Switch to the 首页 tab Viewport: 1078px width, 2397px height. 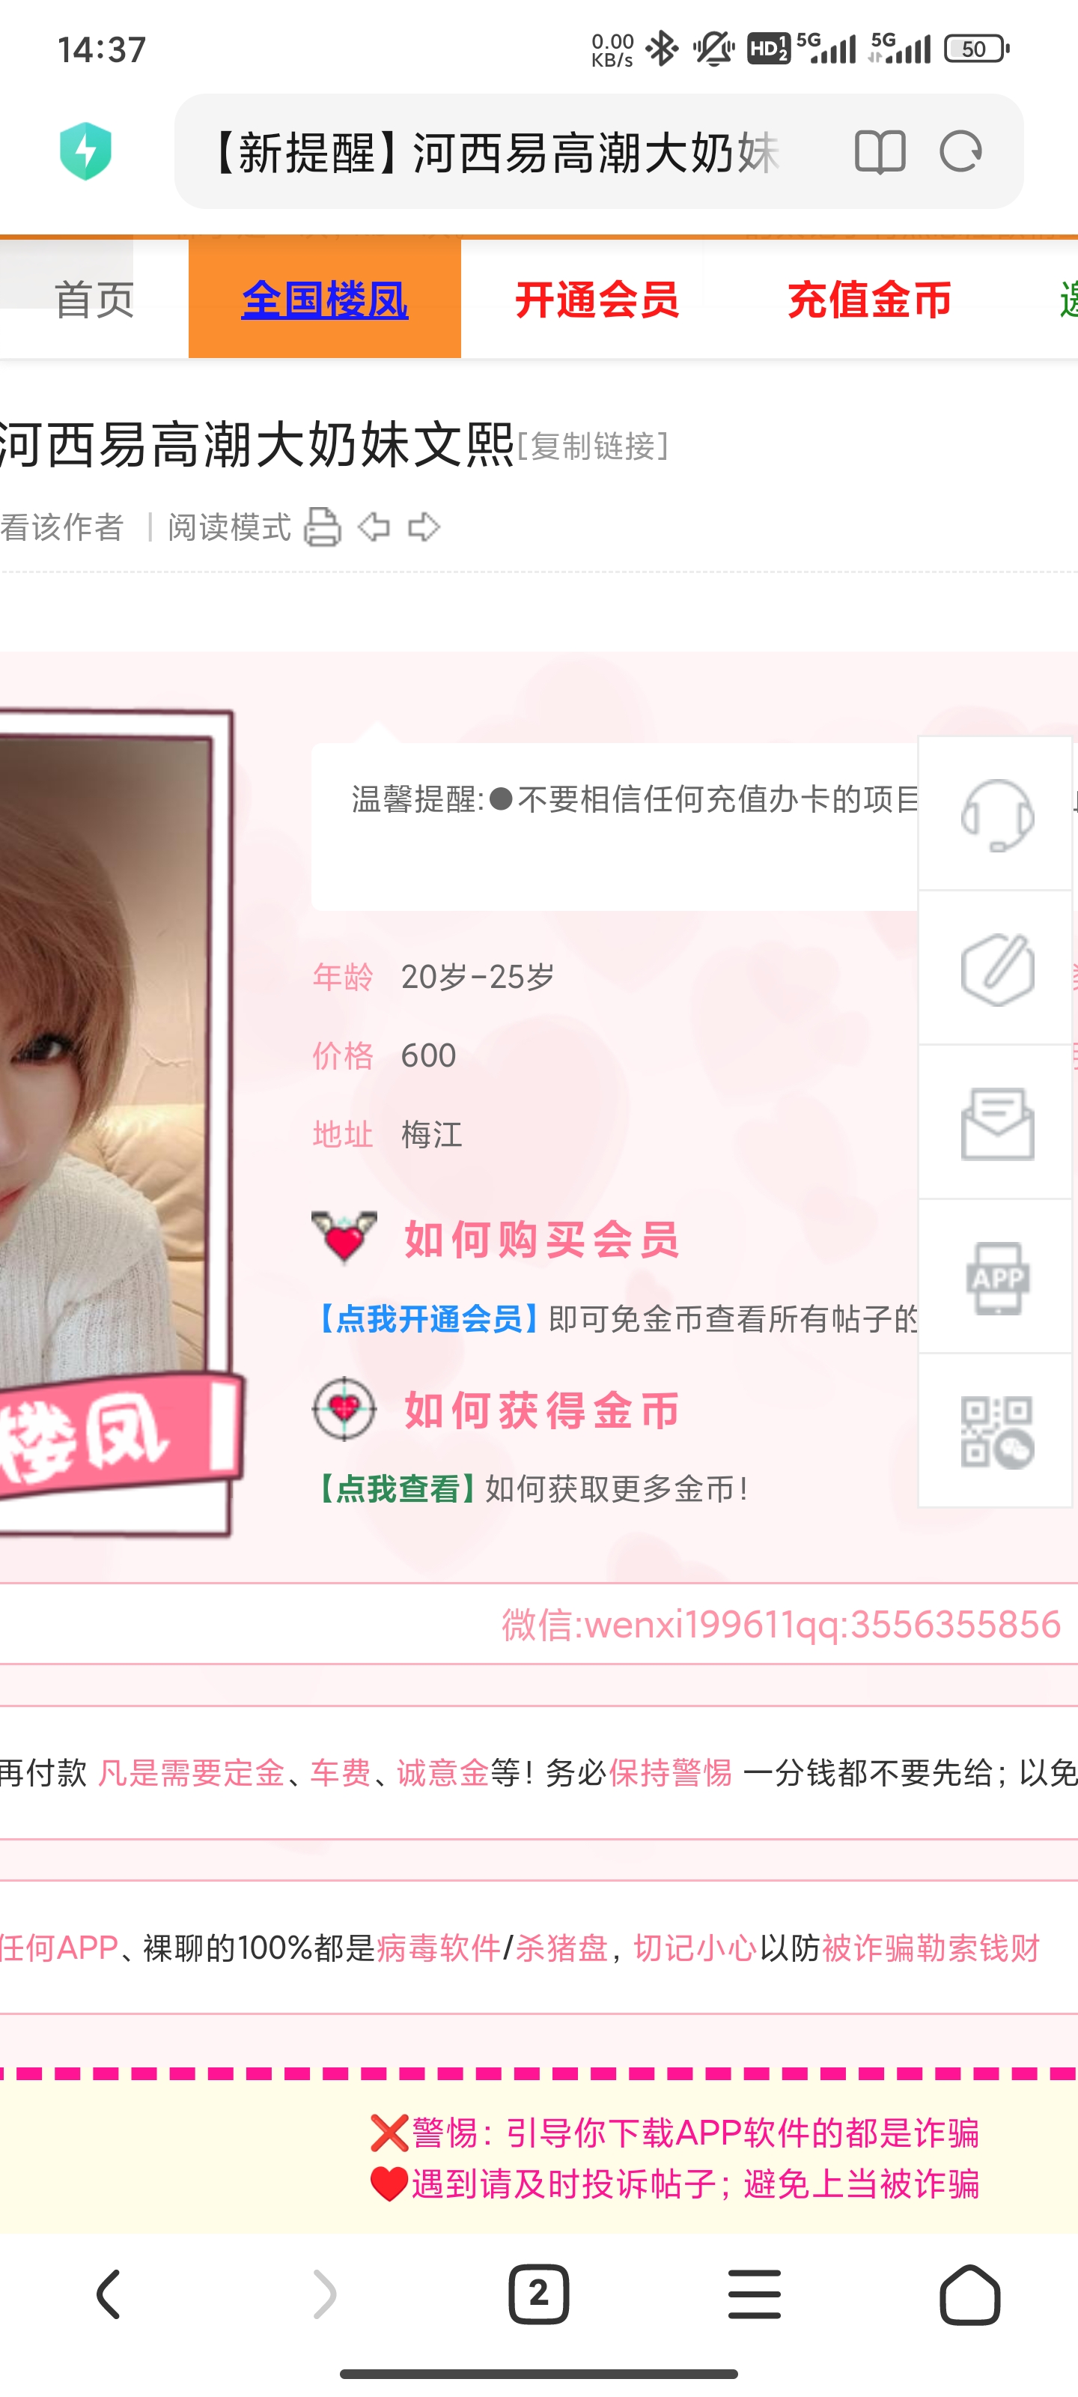click(94, 300)
